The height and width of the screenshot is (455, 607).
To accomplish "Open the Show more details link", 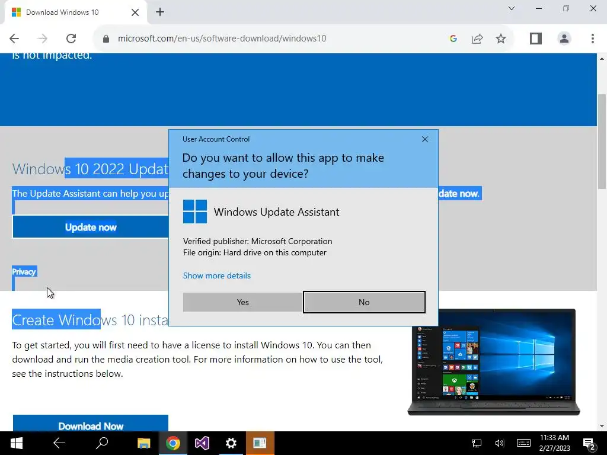I will tap(217, 275).
